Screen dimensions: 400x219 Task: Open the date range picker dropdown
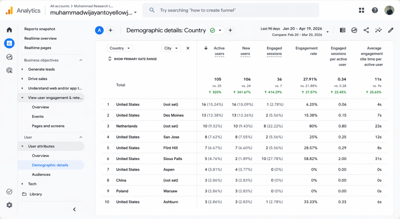[x=327, y=32]
